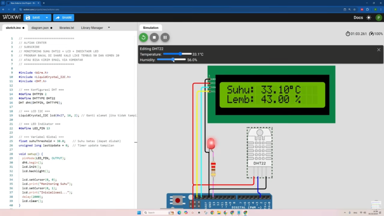Click the #include <DHT.h> line
Viewport: 384px width, 216px height.
pos(33,81)
